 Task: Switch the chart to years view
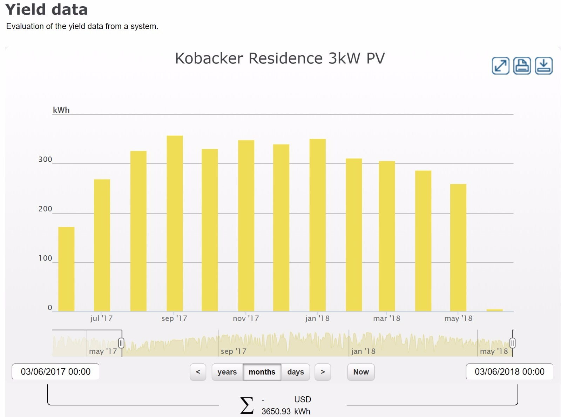pyautogui.click(x=227, y=372)
